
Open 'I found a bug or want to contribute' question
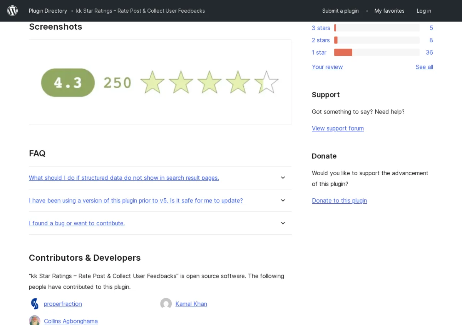click(x=77, y=223)
